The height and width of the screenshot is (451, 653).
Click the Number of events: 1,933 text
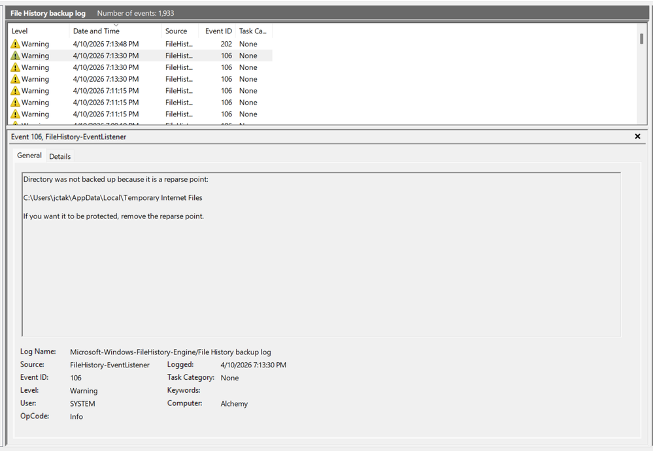(x=136, y=13)
